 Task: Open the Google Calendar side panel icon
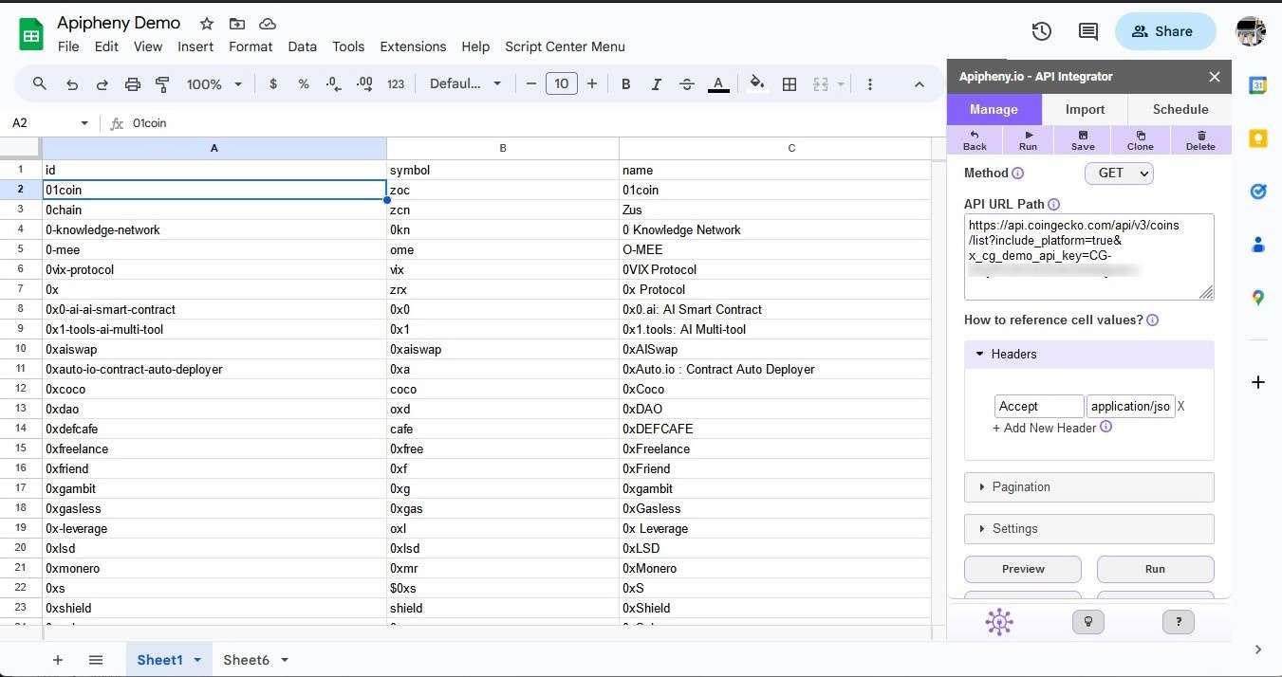pos(1258,85)
